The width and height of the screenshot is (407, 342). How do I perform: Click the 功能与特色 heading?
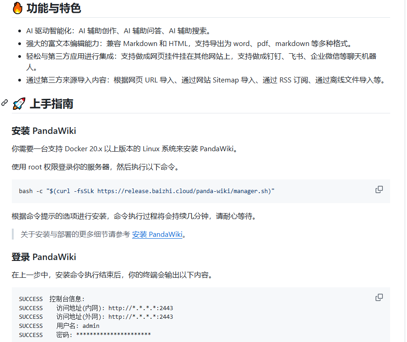coord(54,8)
